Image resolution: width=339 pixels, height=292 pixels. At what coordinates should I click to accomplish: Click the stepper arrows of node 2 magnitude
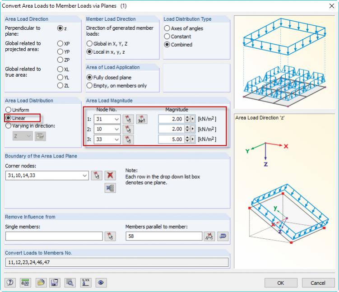(187, 129)
